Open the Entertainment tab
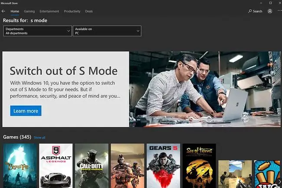This screenshot has width=282, height=188. [x=49, y=11]
